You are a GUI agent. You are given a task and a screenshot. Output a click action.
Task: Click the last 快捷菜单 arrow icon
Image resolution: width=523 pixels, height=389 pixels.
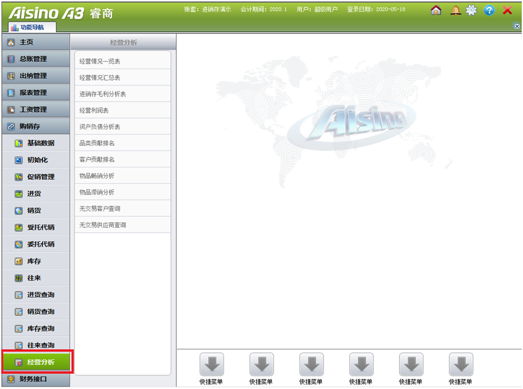(461, 364)
